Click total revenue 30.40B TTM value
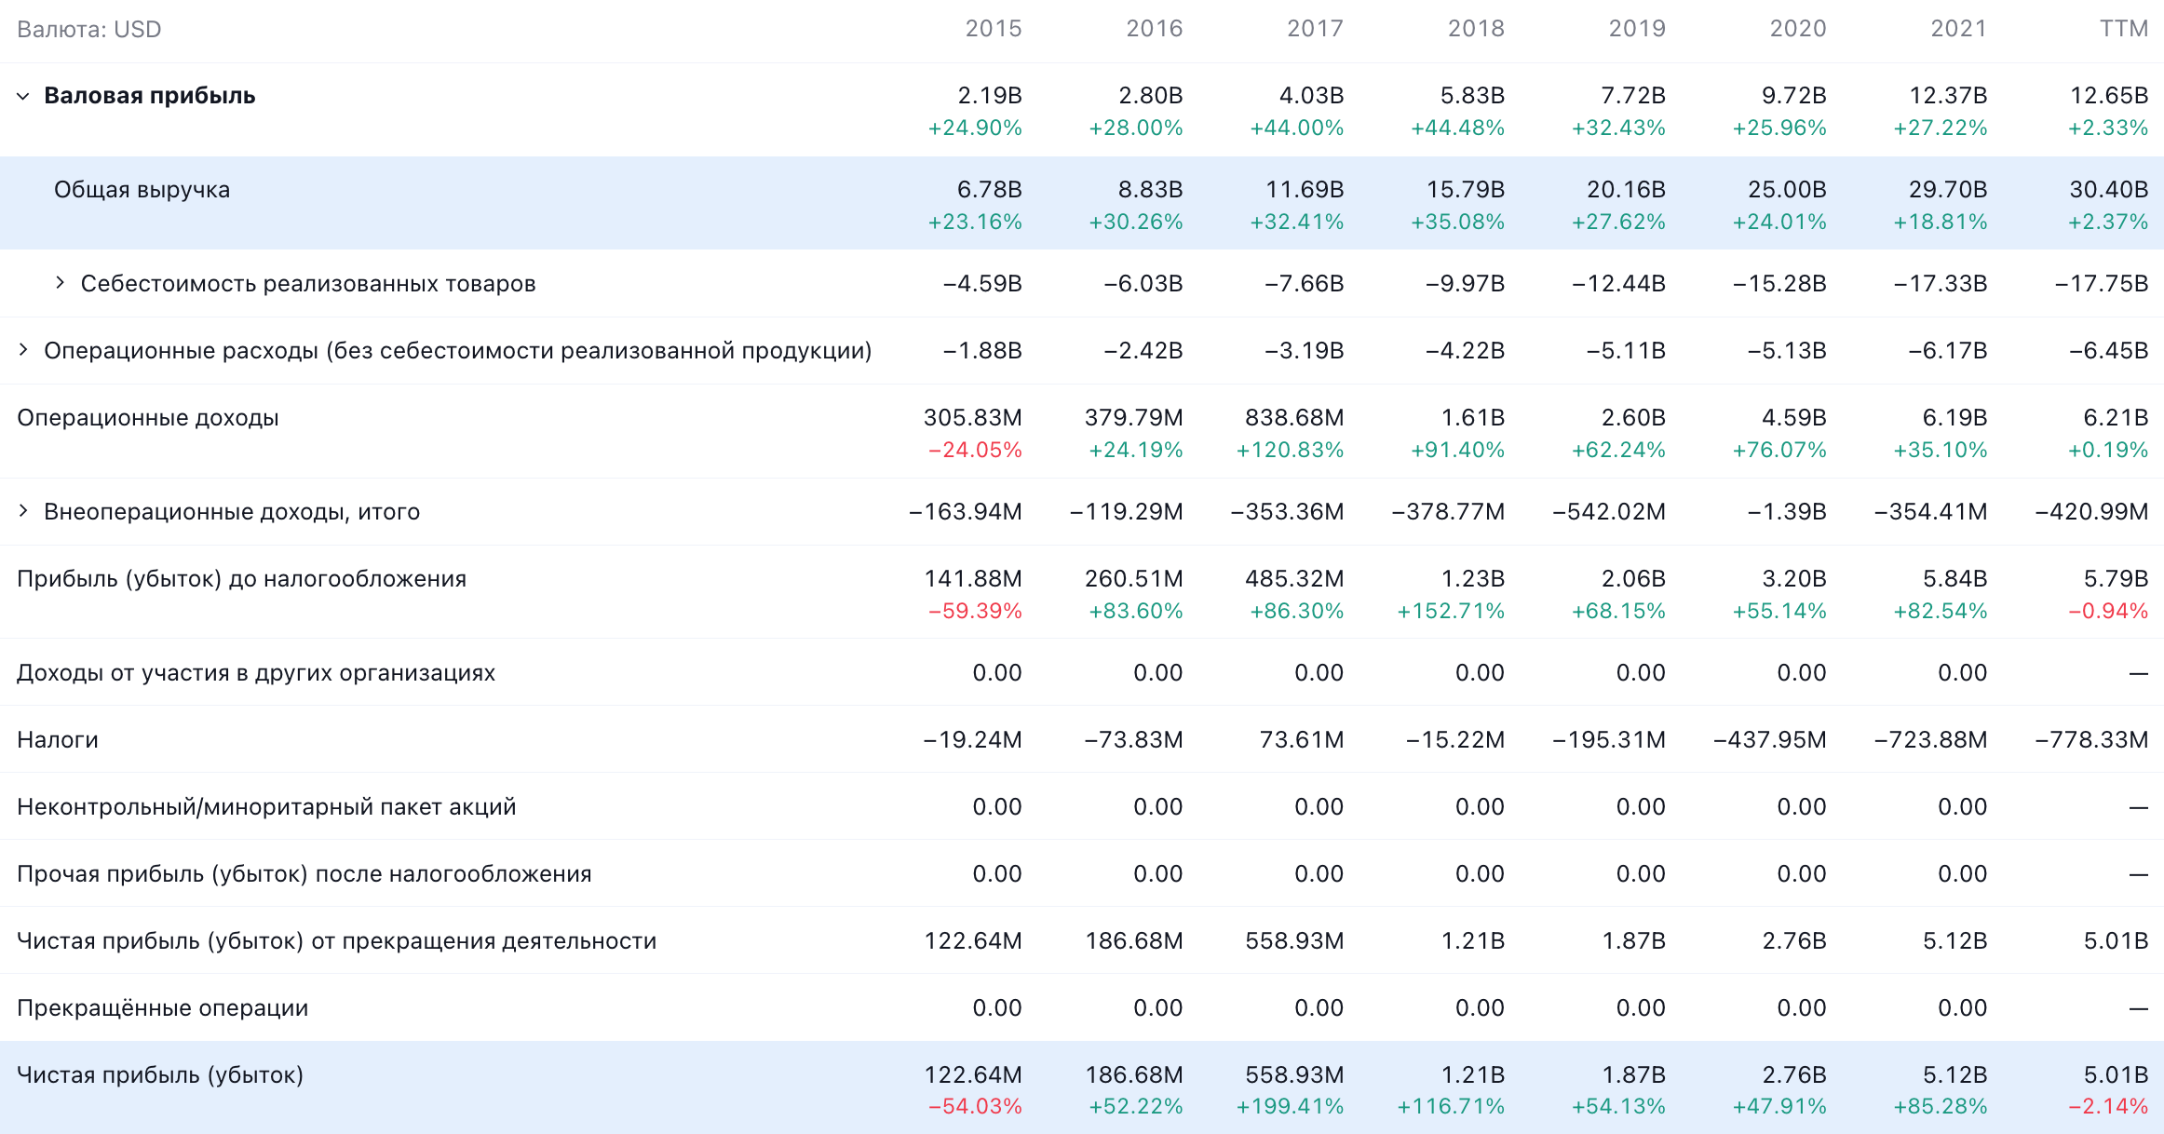Image resolution: width=2164 pixels, height=1134 pixels. (2109, 190)
